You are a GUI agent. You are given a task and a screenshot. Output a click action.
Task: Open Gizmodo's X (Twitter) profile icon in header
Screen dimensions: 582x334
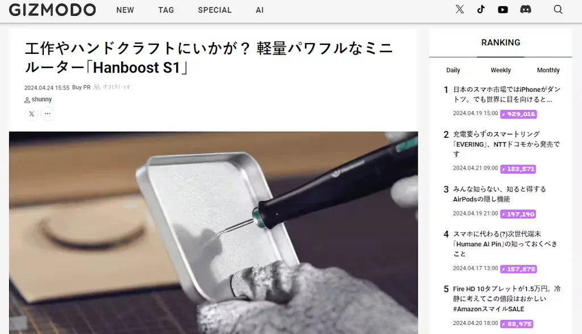coord(460,10)
